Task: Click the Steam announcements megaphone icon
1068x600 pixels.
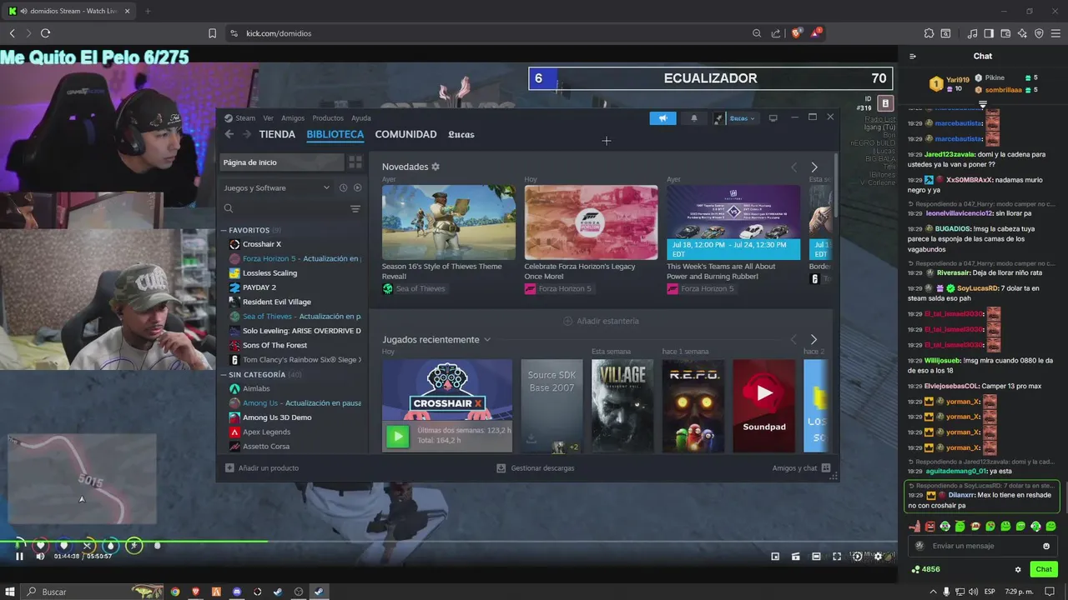Action: click(662, 118)
